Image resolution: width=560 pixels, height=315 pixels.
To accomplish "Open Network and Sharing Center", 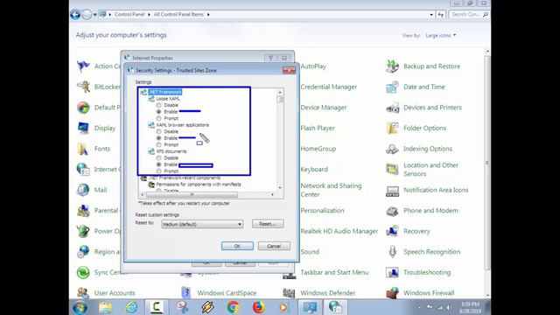I will pyautogui.click(x=331, y=190).
